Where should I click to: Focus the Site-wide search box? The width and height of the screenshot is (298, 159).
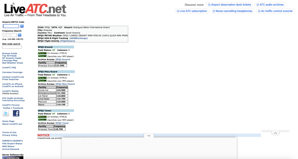[x=12, y=47]
